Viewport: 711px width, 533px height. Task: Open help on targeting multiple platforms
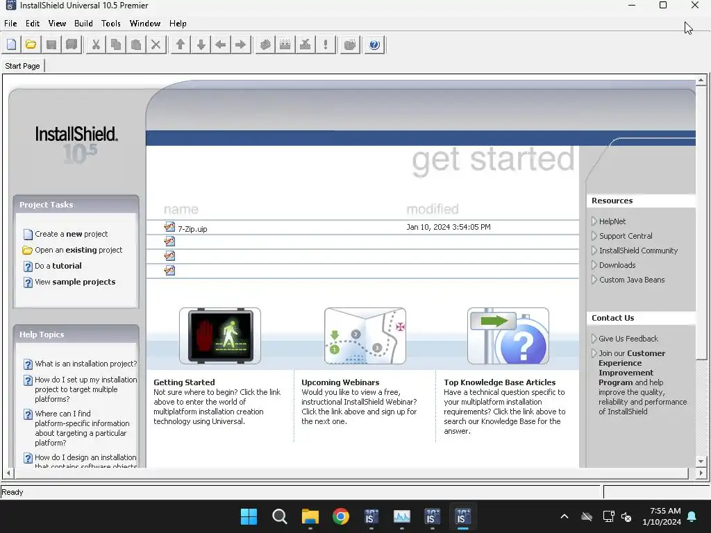point(85,389)
